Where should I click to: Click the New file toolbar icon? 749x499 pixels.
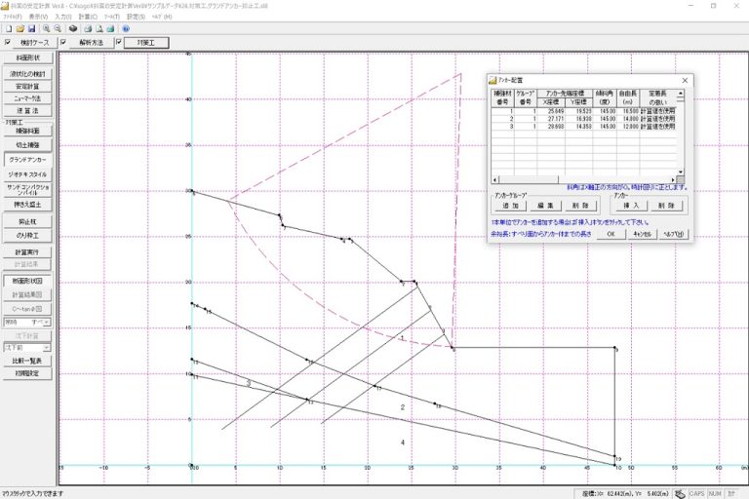point(8,29)
